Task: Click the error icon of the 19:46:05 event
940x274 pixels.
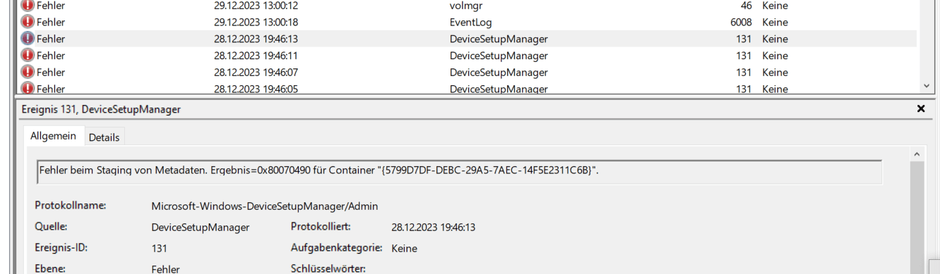Action: [x=28, y=88]
